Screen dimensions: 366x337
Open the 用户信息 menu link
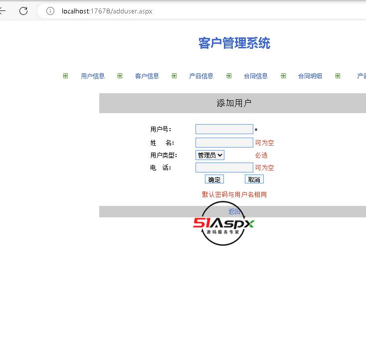93,76
